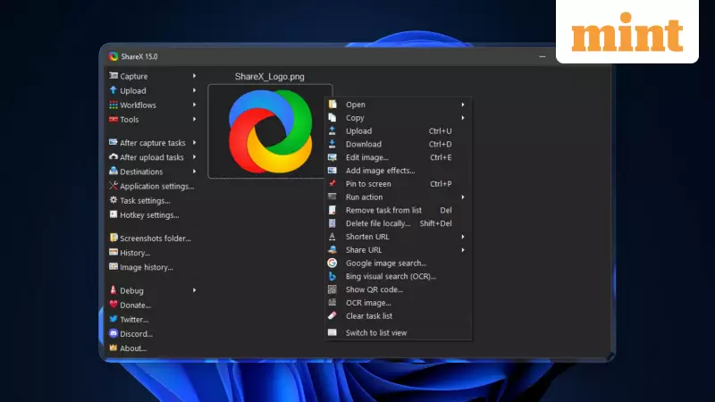The width and height of the screenshot is (715, 402).
Task: Click the Discord icon in the sidebar
Action: [114, 333]
